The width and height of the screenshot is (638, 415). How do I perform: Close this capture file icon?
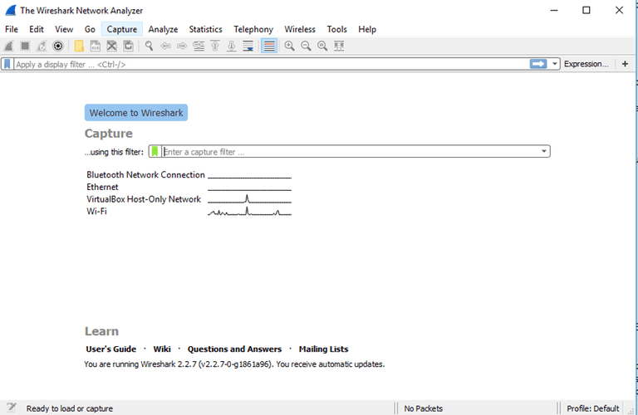pos(112,46)
